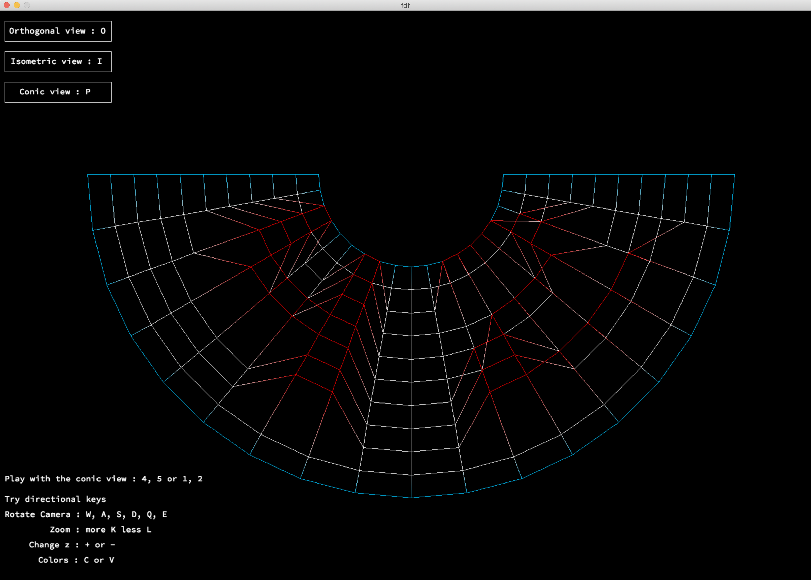
Task: Click the lowest point of the inner blue arc
Action: pos(411,267)
